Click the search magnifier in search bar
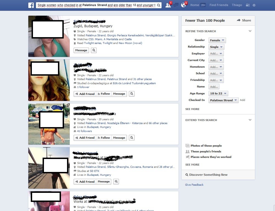 [x=159, y=5]
